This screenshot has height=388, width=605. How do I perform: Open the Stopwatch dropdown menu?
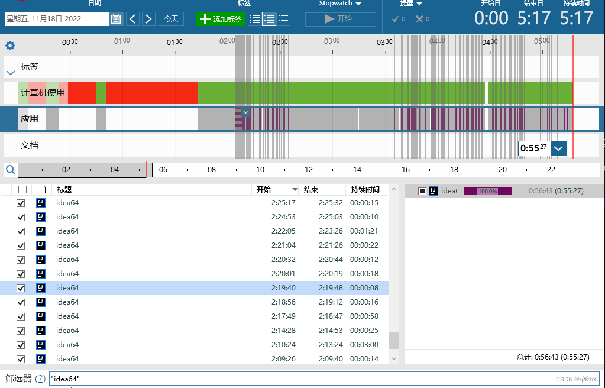(340, 4)
